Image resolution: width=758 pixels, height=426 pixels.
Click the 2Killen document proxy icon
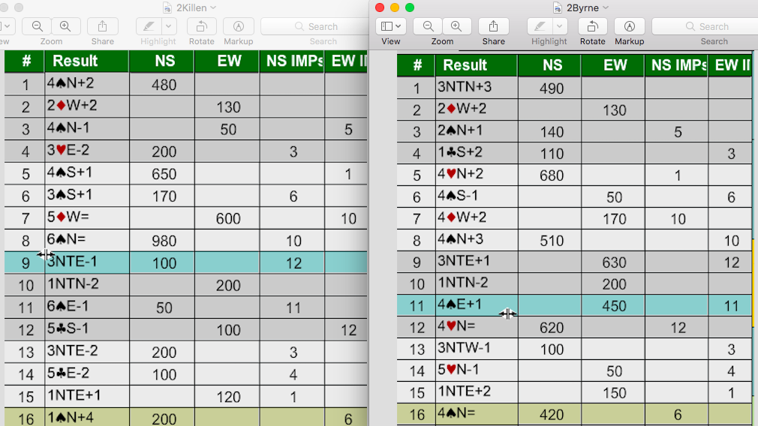click(x=167, y=7)
